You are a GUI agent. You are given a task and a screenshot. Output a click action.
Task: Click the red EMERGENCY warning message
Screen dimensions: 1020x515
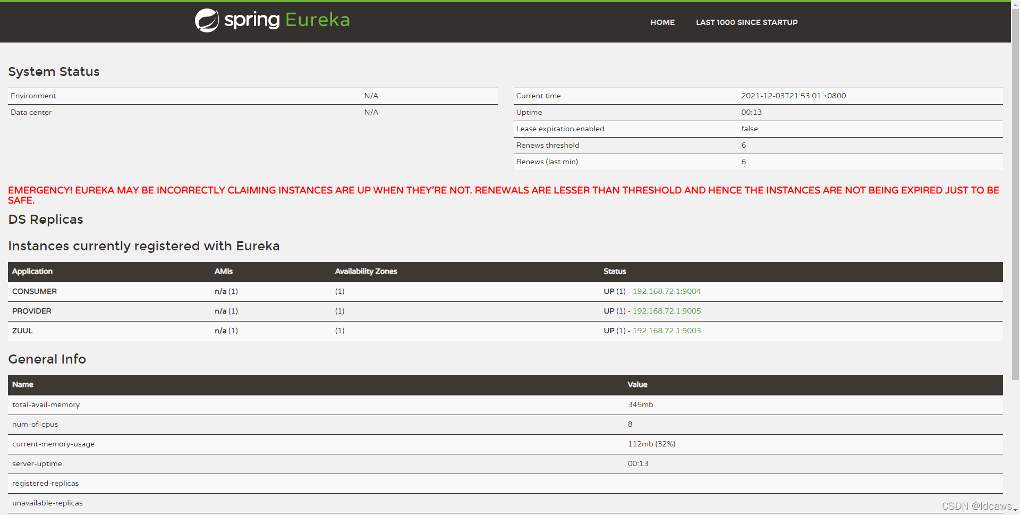504,195
